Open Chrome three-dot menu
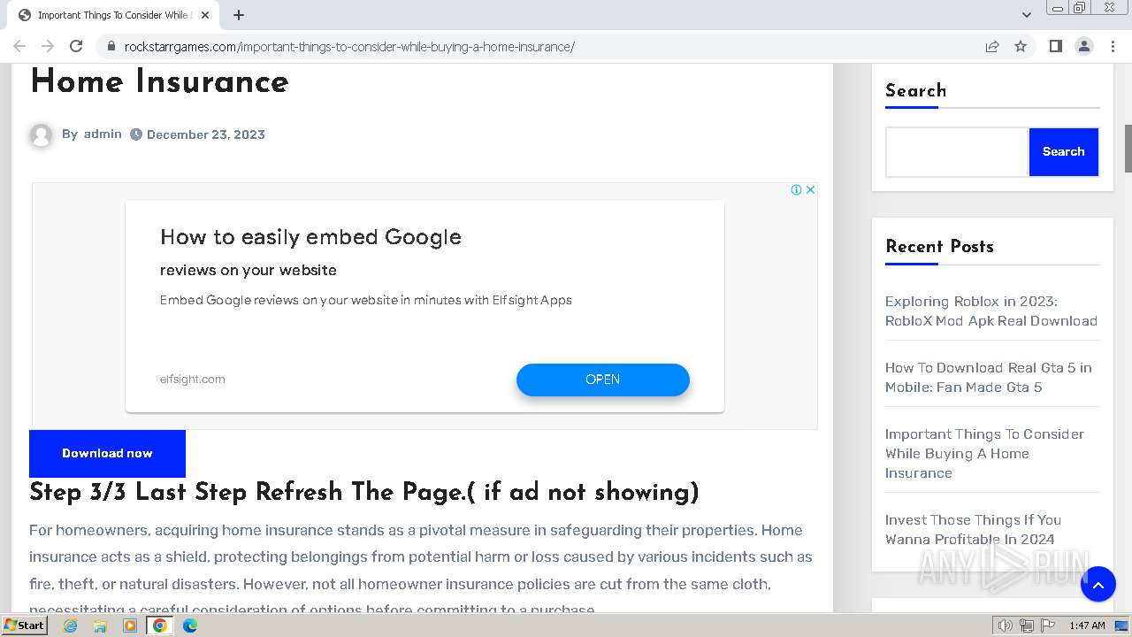This screenshot has width=1132, height=637. [1113, 46]
